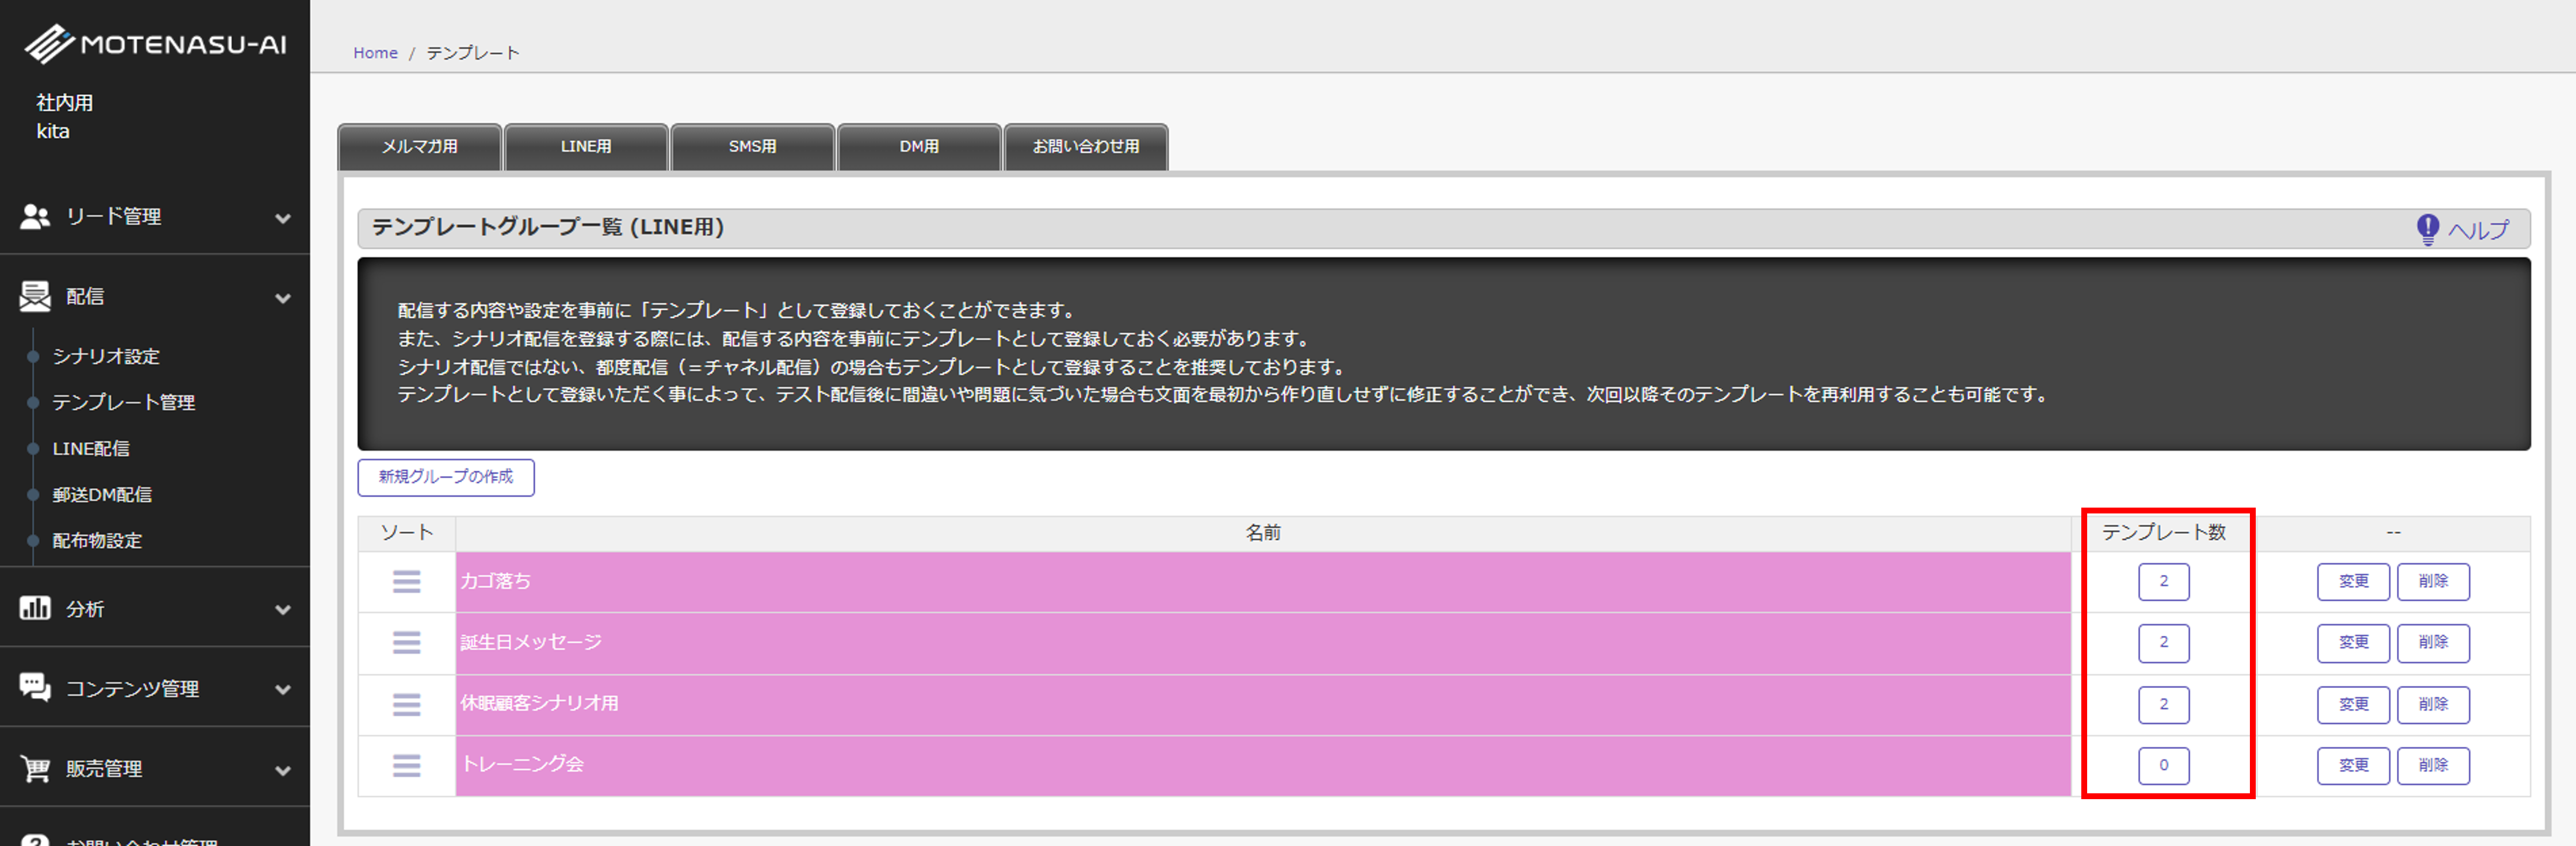
Task: Expand the リード管理 menu chevron
Action: click(283, 218)
